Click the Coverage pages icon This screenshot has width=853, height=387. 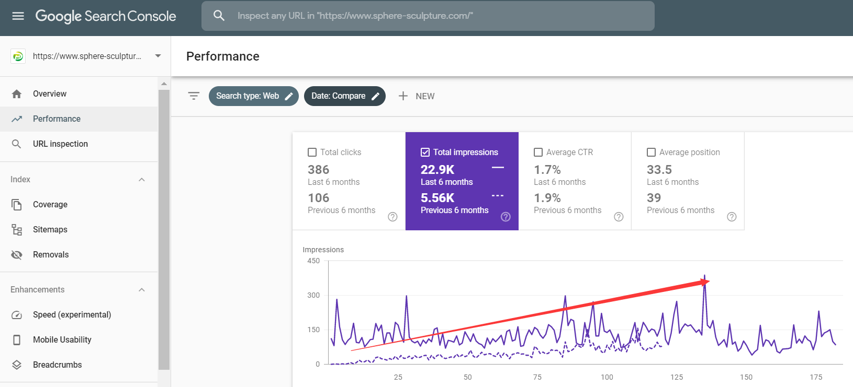click(x=17, y=205)
